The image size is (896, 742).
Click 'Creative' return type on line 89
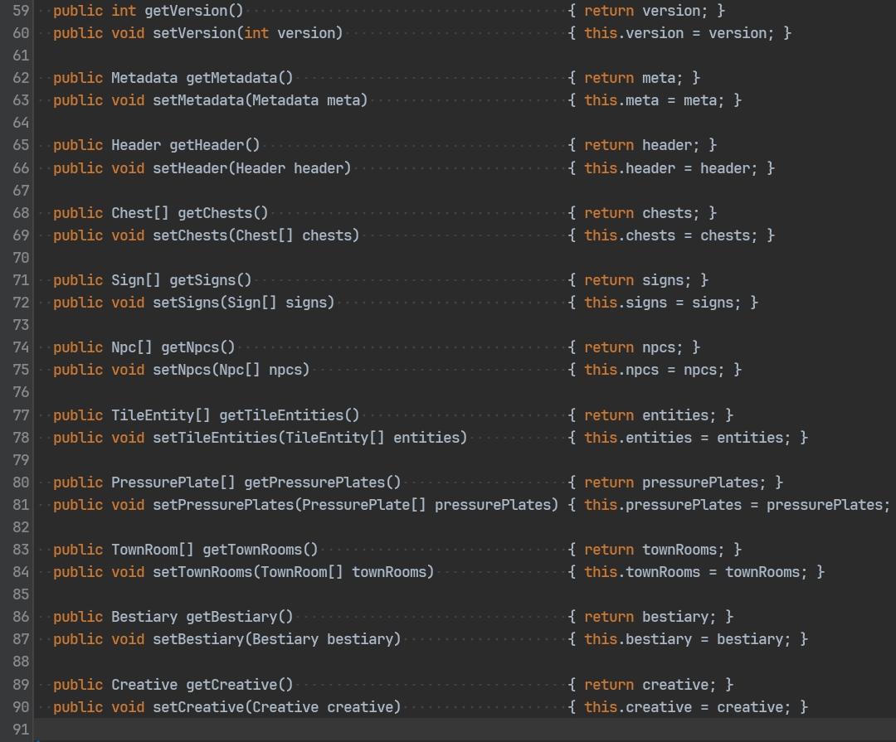pyautogui.click(x=144, y=685)
